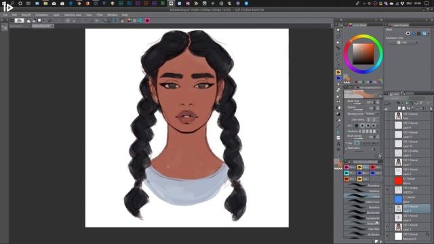Open layer blending mode dropdown in Layer palette
The height and width of the screenshot is (244, 434).
[396, 98]
